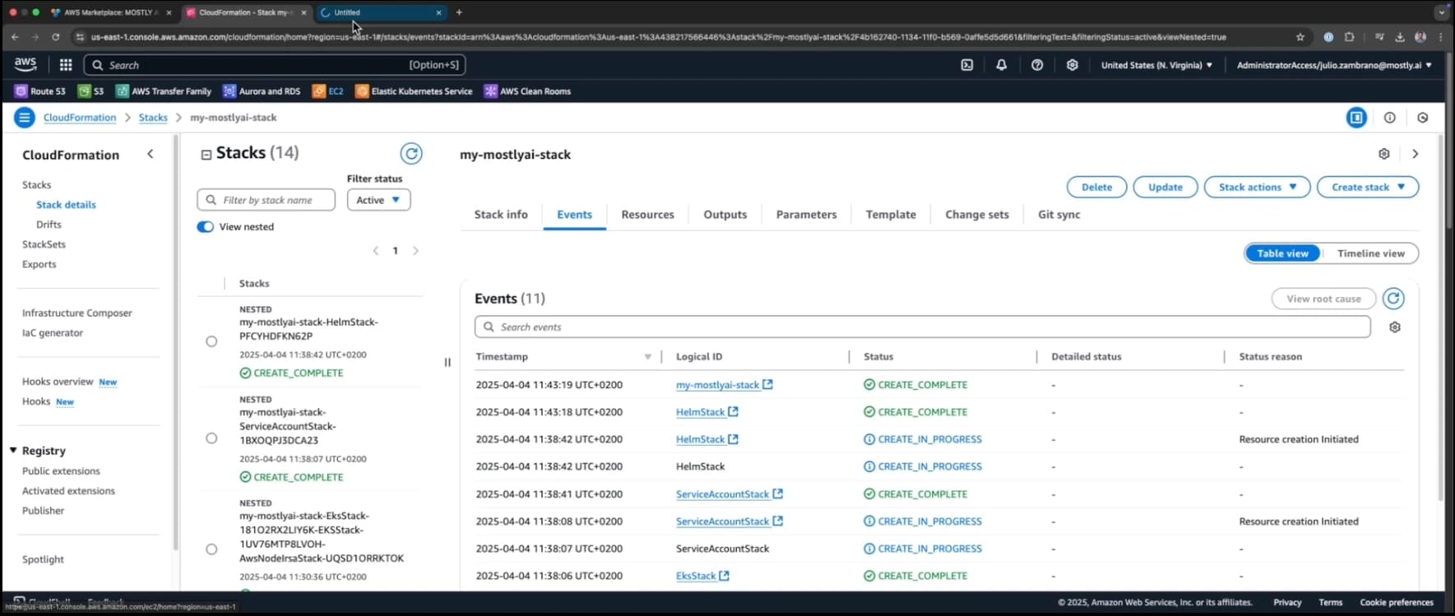Open the CloudShell icon in top bar
Viewport: 1455px width, 616px height.
967,65
